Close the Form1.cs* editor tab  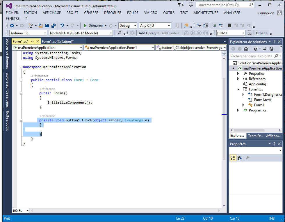pyautogui.click(x=38, y=41)
